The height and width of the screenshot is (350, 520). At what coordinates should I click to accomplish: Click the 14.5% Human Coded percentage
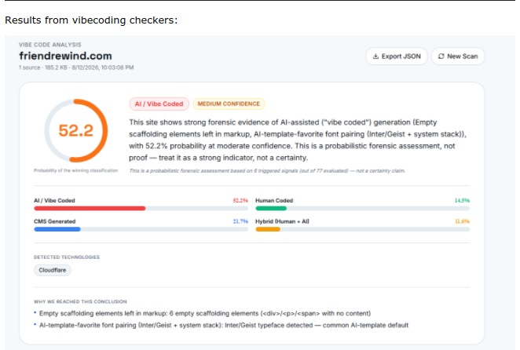pyautogui.click(x=462, y=201)
